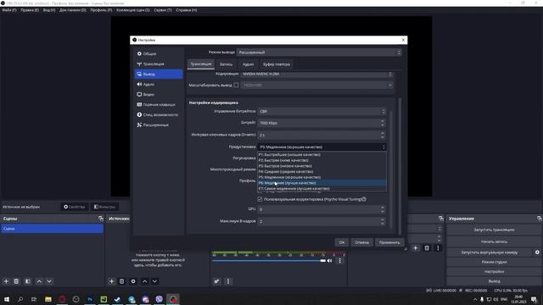Select preset P2 Быстрее
This screenshot has height=305, width=543.
click(322, 160)
